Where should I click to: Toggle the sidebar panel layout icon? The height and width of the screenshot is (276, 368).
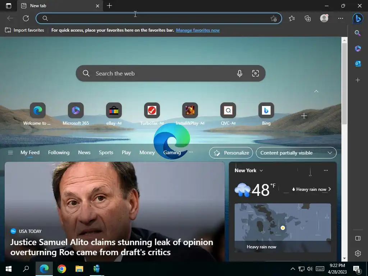358,238
